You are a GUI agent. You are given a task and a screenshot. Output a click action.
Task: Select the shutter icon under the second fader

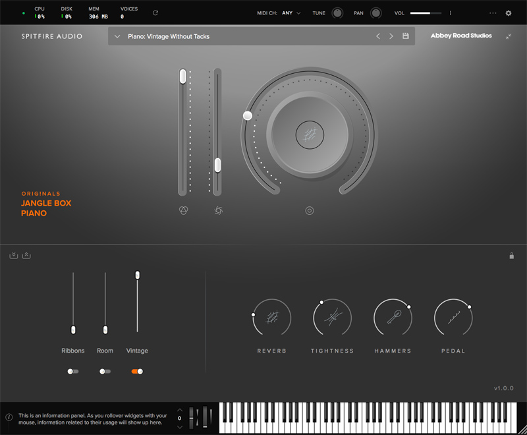[218, 210]
